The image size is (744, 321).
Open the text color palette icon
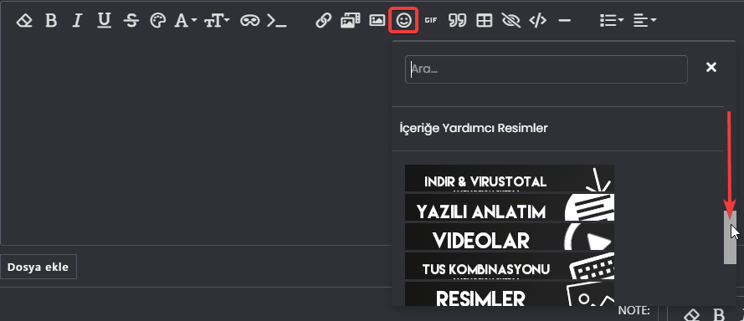pos(158,20)
